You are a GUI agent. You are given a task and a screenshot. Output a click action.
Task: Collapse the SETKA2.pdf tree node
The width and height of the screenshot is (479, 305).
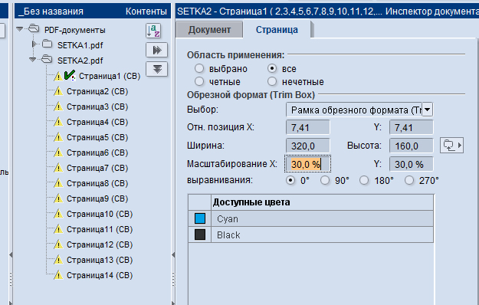coord(33,60)
